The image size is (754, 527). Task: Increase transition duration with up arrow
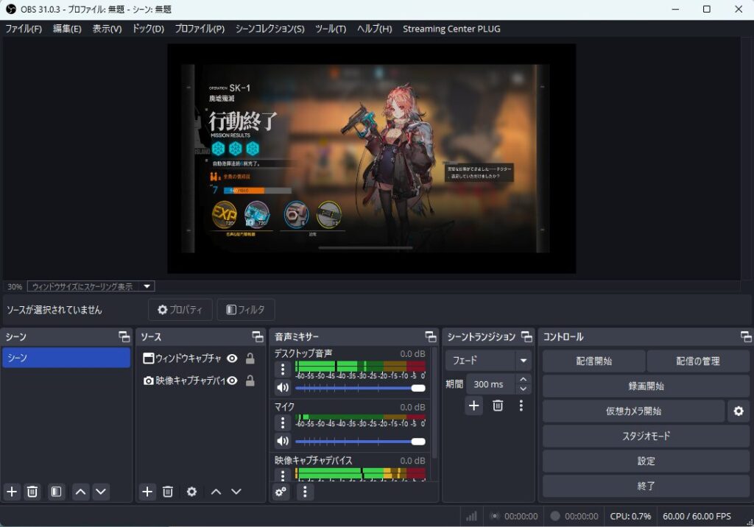coord(524,379)
